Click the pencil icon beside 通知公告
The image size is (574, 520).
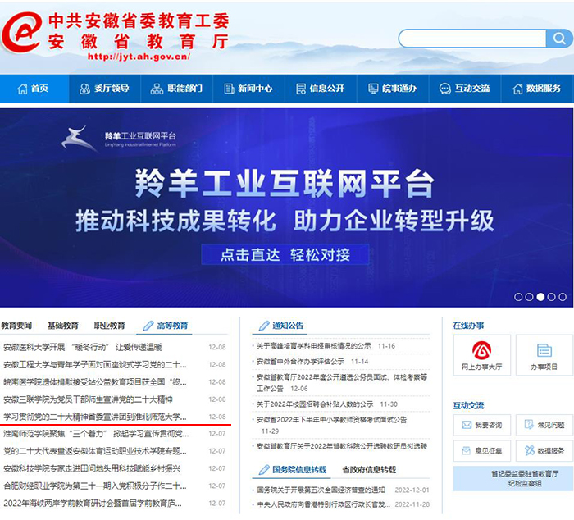264,326
